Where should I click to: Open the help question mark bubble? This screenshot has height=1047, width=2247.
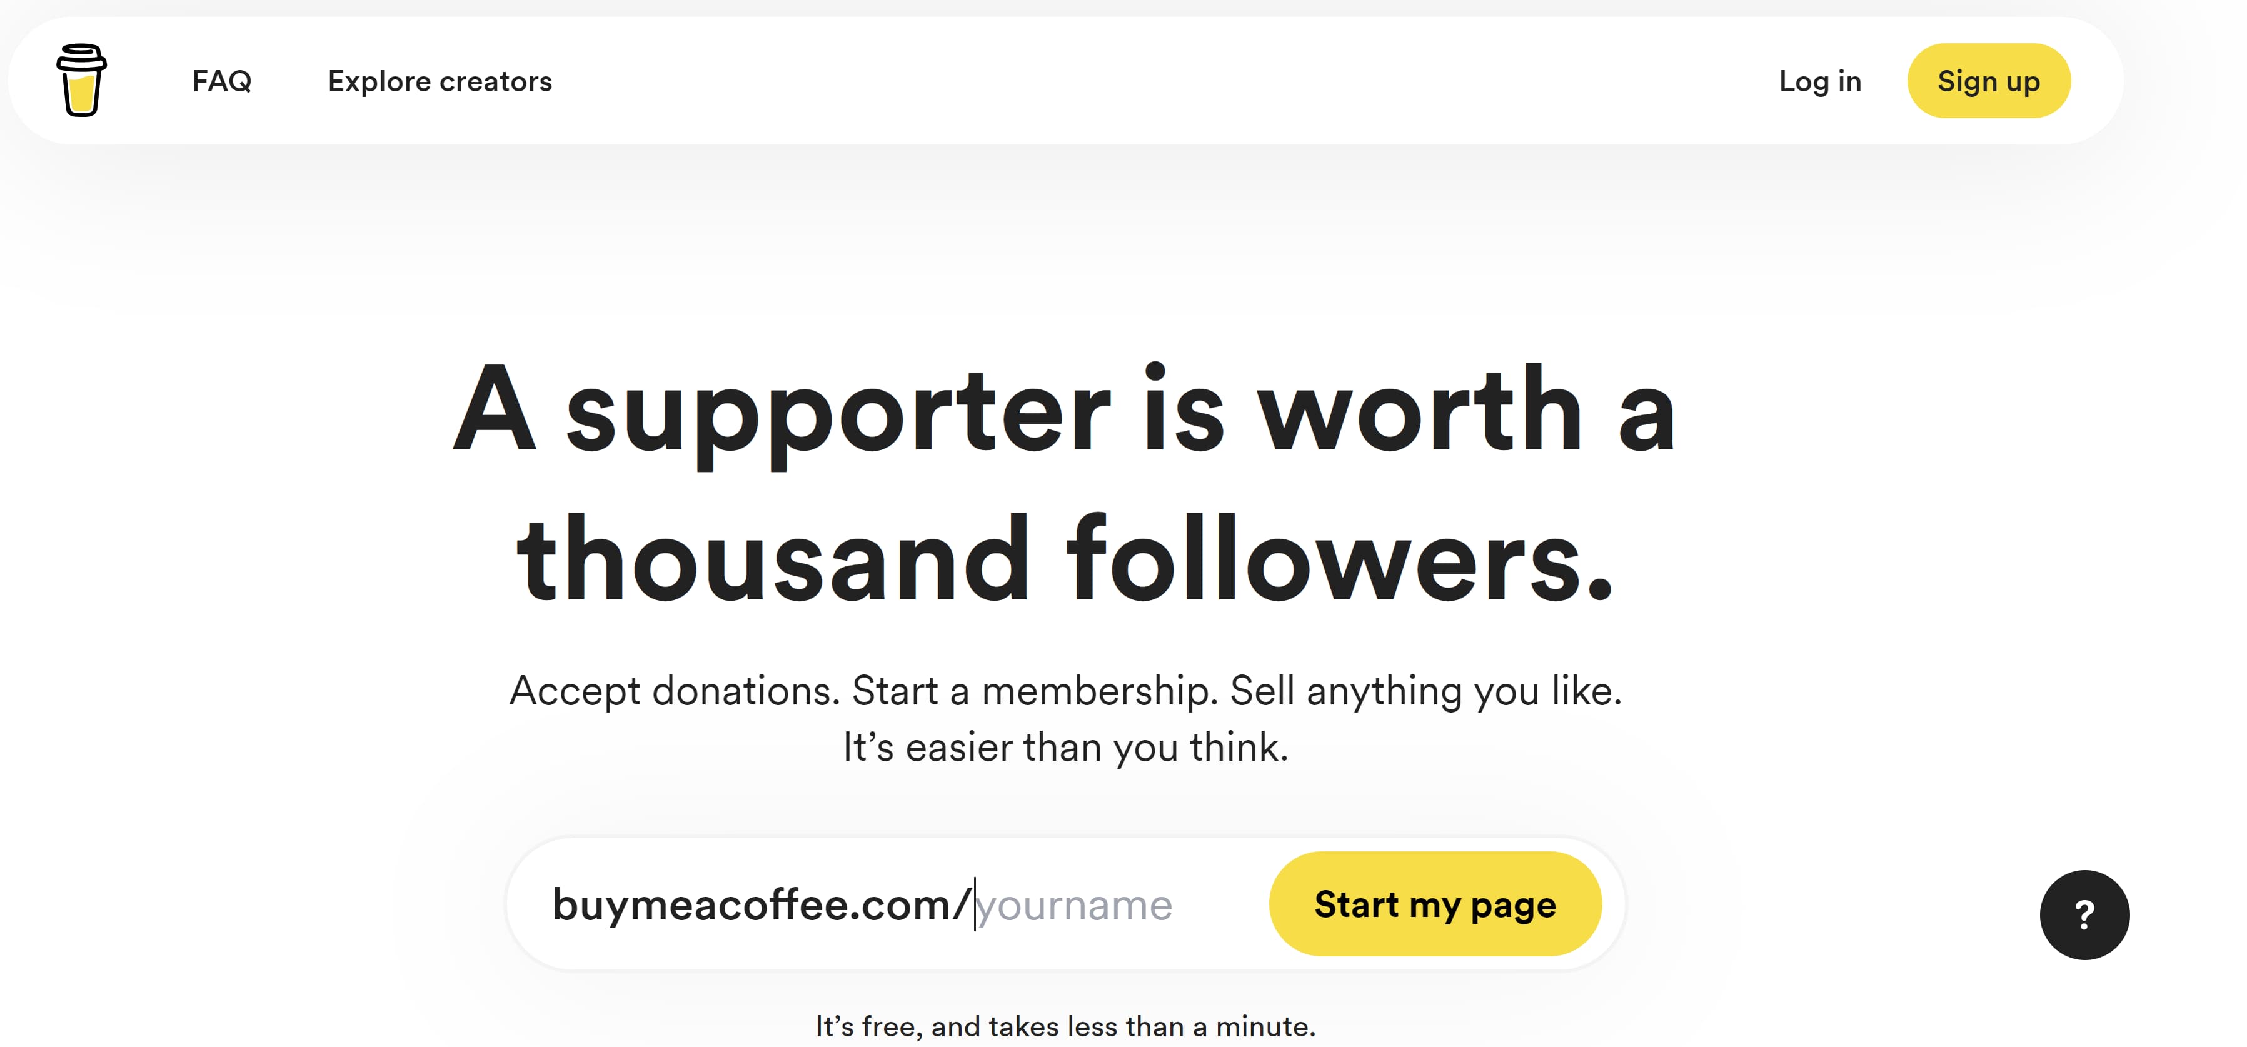point(2083,914)
